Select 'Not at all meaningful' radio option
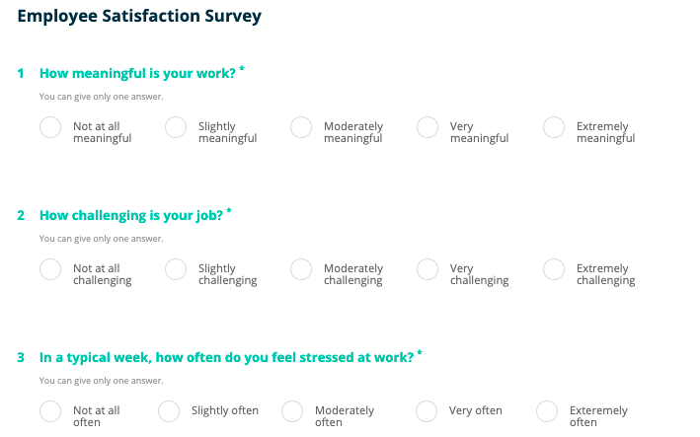The image size is (700, 437). 50,127
